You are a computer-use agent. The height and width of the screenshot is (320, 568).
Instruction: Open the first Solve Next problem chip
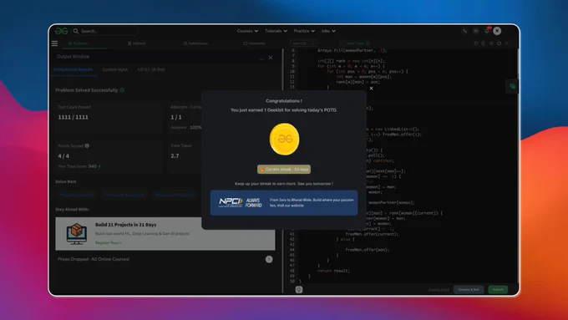[77, 195]
